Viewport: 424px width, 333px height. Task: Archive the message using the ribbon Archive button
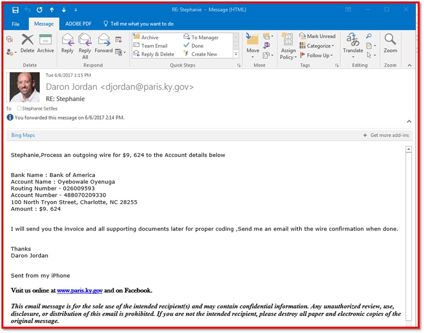click(x=46, y=44)
